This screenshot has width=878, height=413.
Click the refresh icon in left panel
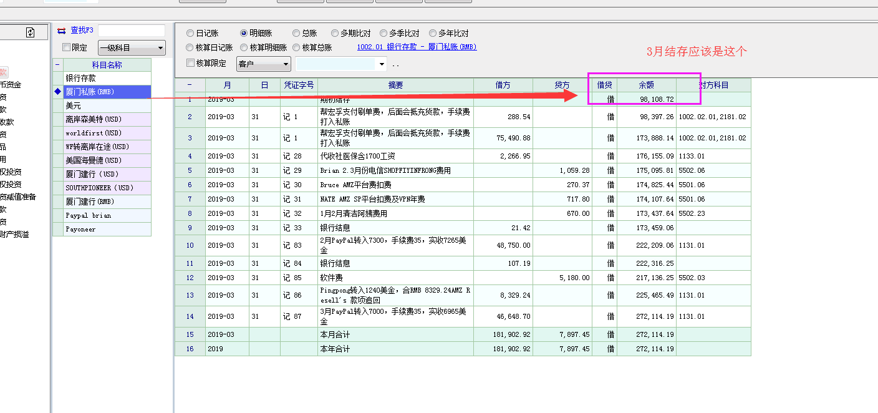pos(30,32)
